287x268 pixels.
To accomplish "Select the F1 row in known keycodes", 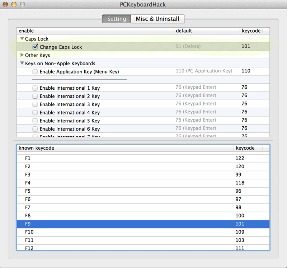I will click(x=143, y=158).
